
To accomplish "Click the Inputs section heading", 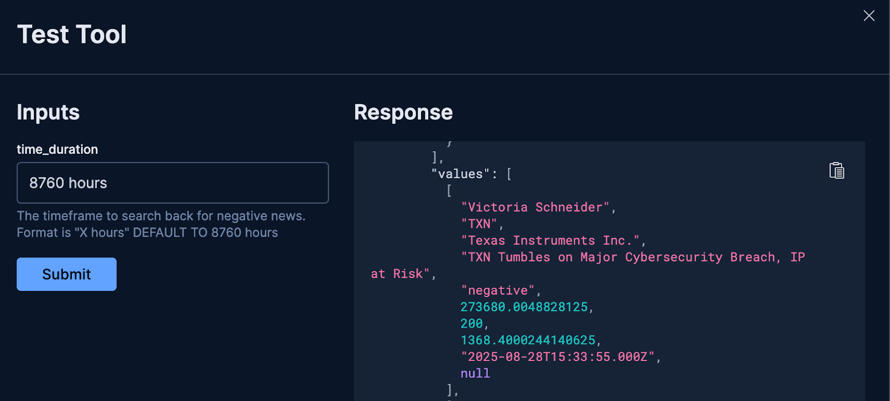I will tap(48, 112).
